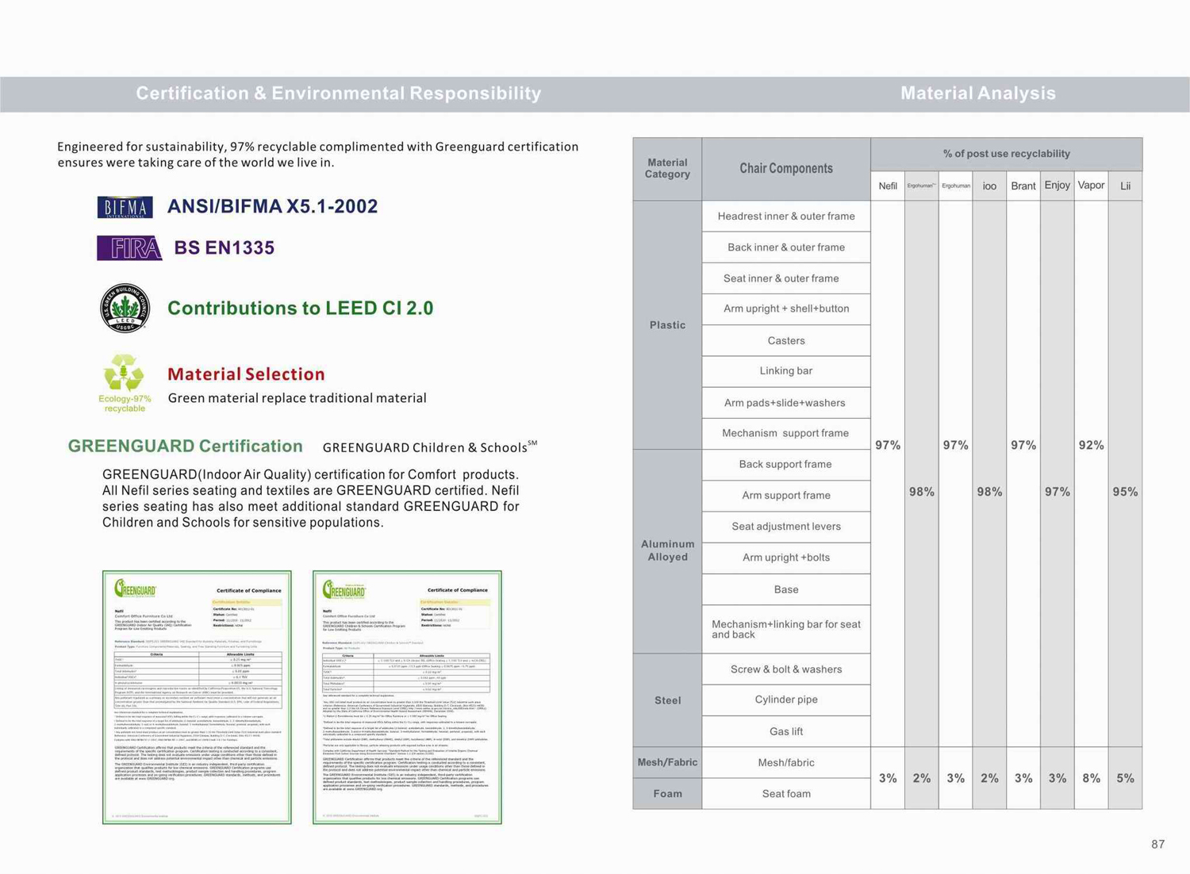Select the 'Lii' column header

tap(1125, 186)
